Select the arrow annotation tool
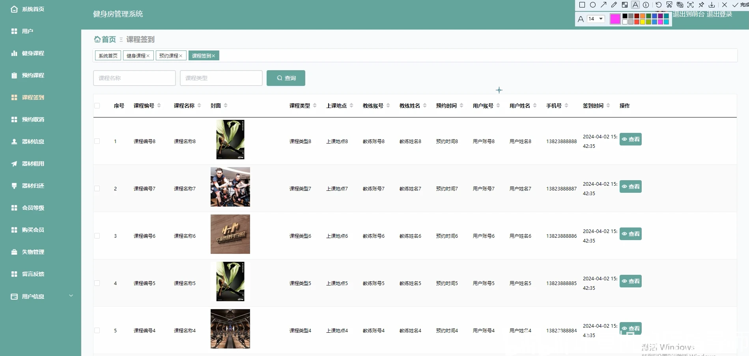Viewport: 749px width, 356px height. pyautogui.click(x=603, y=5)
